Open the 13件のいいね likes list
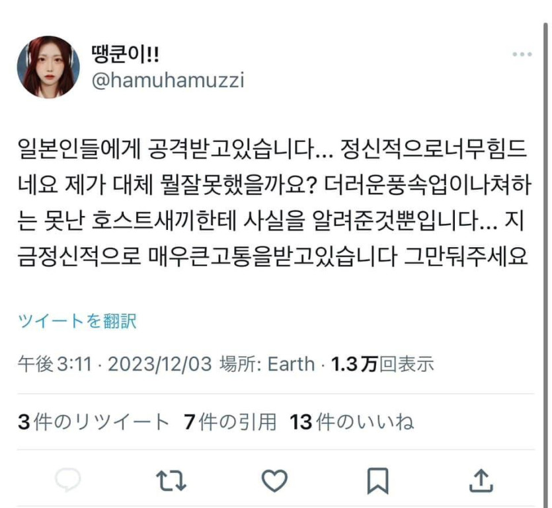The image size is (552, 508). tap(352, 422)
